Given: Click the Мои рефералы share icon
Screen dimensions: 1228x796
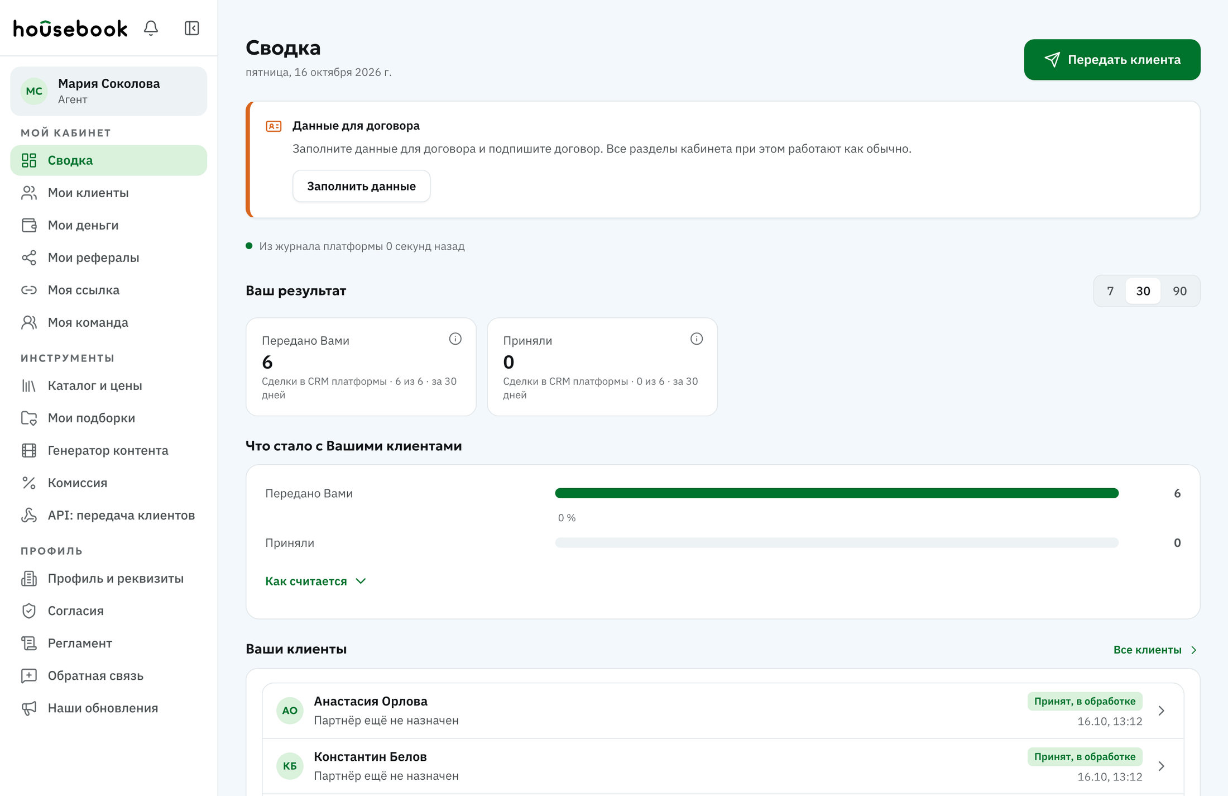Looking at the screenshot, I should point(29,258).
